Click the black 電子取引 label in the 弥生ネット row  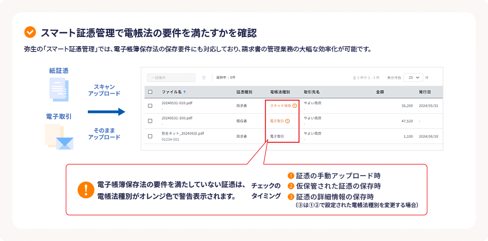(277, 136)
